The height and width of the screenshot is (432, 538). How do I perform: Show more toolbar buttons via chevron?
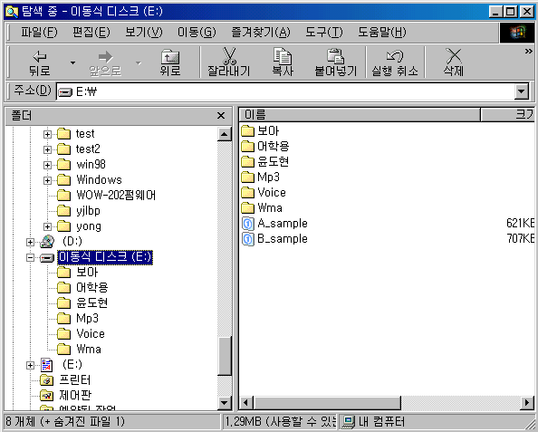tap(528, 52)
